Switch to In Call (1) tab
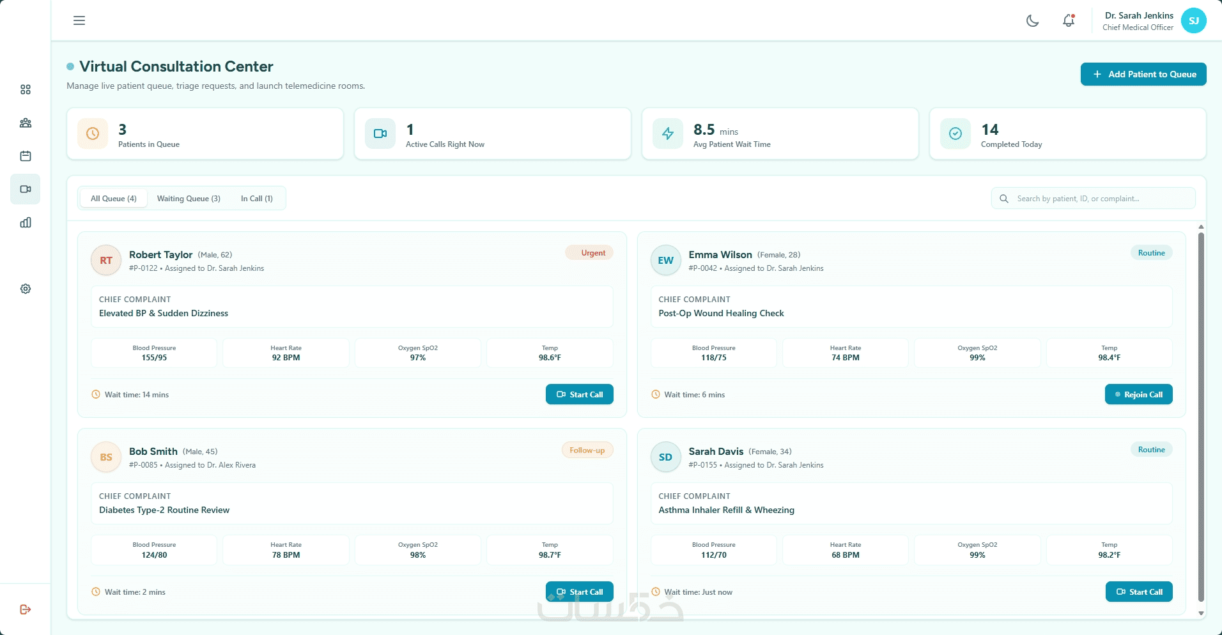This screenshot has height=635, width=1222. click(x=257, y=199)
